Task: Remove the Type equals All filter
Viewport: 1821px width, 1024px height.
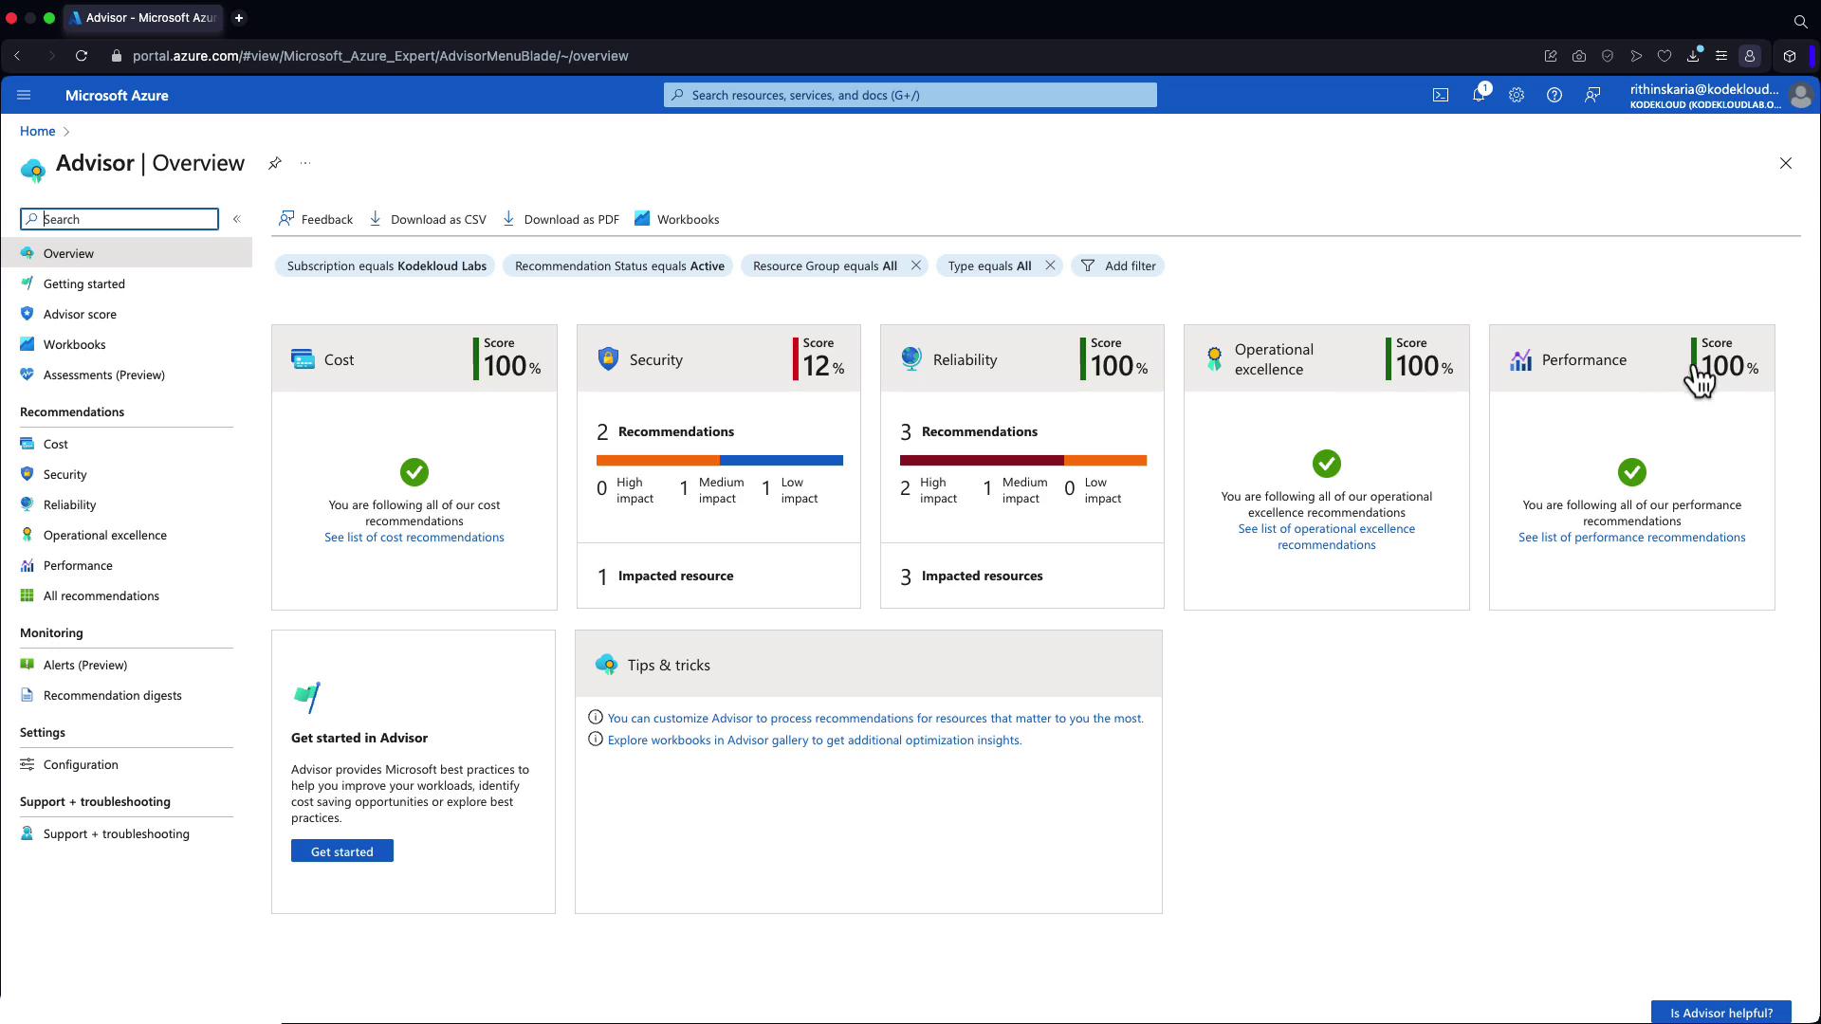Action: [1050, 265]
